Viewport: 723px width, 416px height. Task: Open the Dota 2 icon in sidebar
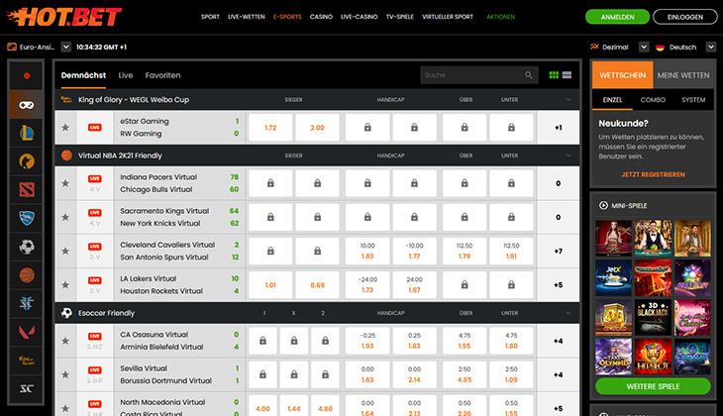coord(27,189)
